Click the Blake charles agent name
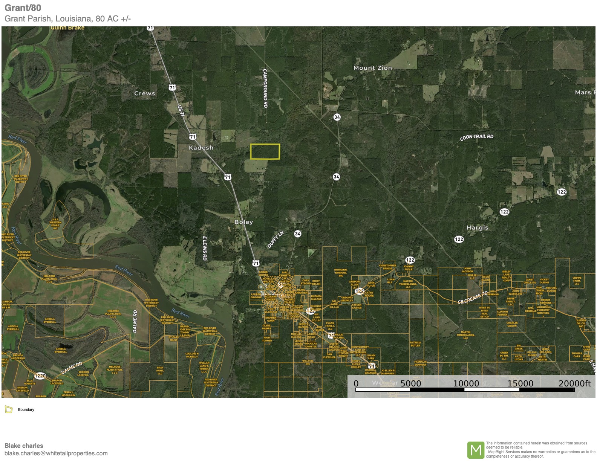 click(24, 446)
